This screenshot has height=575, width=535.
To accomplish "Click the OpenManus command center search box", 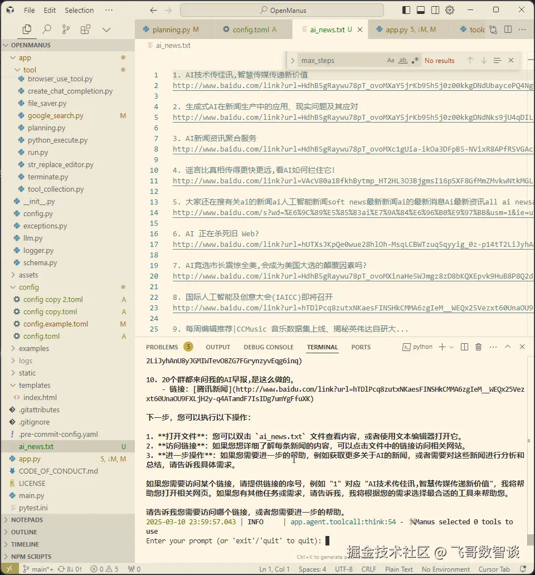I will click(x=281, y=10).
